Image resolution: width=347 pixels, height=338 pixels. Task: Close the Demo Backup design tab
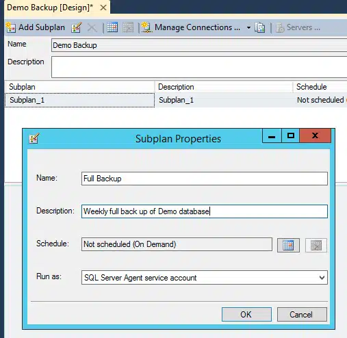point(103,8)
